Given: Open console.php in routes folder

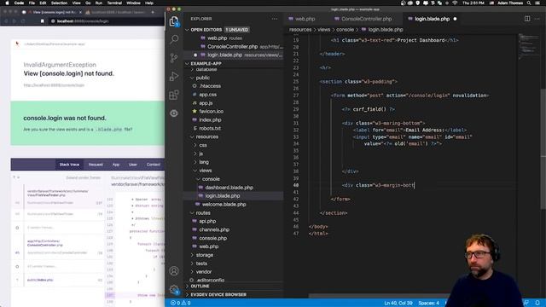Looking at the screenshot, I should 212,238.
